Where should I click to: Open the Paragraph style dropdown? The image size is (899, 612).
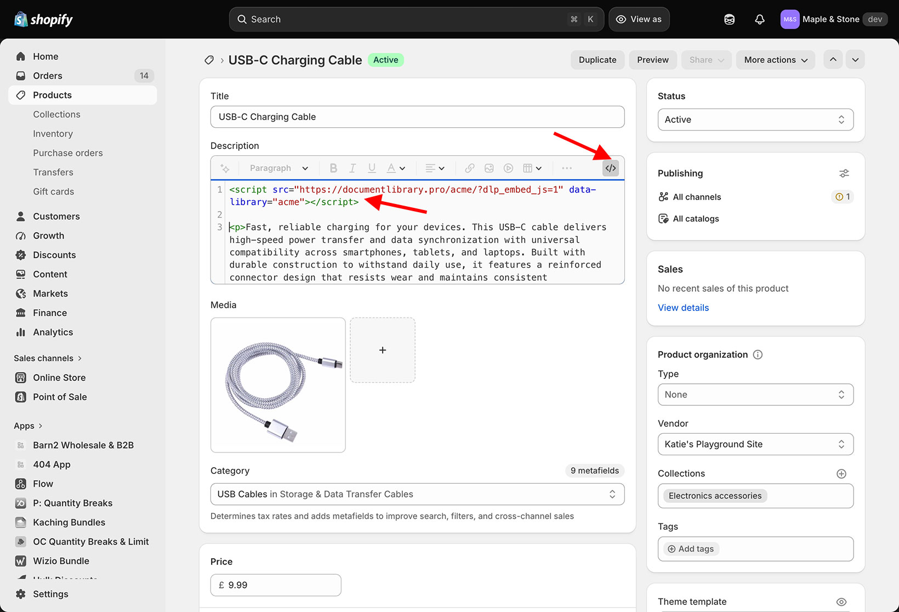[279, 168]
